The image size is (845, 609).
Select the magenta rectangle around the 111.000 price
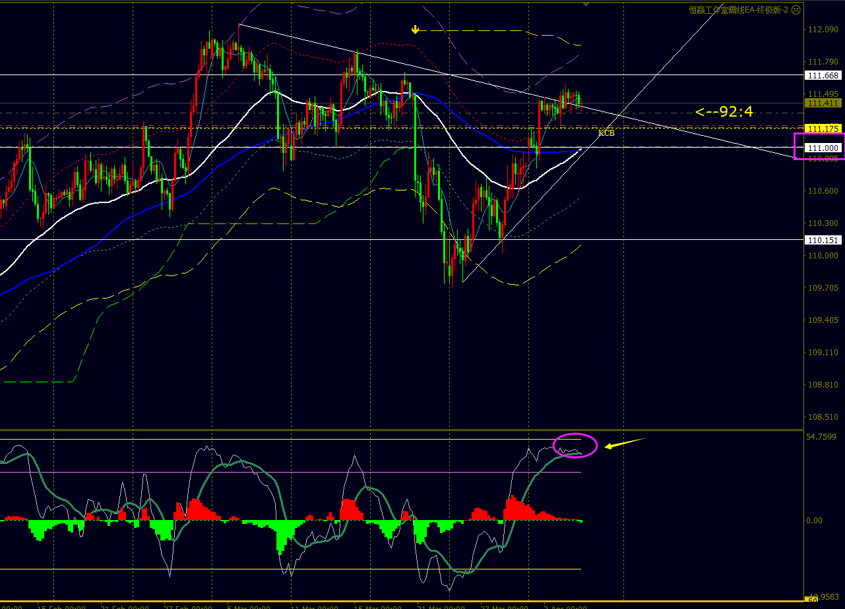(x=819, y=146)
